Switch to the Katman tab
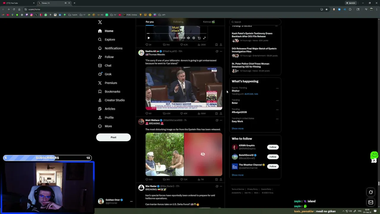380x214 pixels. pyautogui.click(x=209, y=22)
